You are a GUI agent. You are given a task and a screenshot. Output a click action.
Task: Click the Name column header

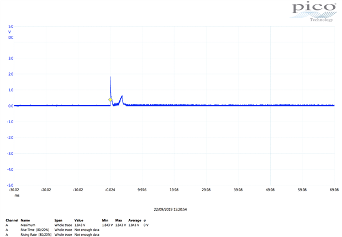[25, 220]
